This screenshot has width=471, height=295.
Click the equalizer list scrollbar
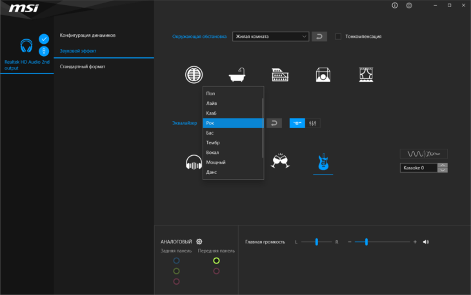point(263,128)
